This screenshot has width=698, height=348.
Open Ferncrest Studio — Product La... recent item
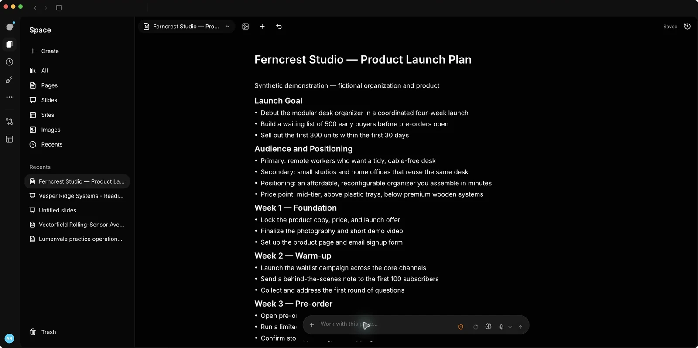77,181
